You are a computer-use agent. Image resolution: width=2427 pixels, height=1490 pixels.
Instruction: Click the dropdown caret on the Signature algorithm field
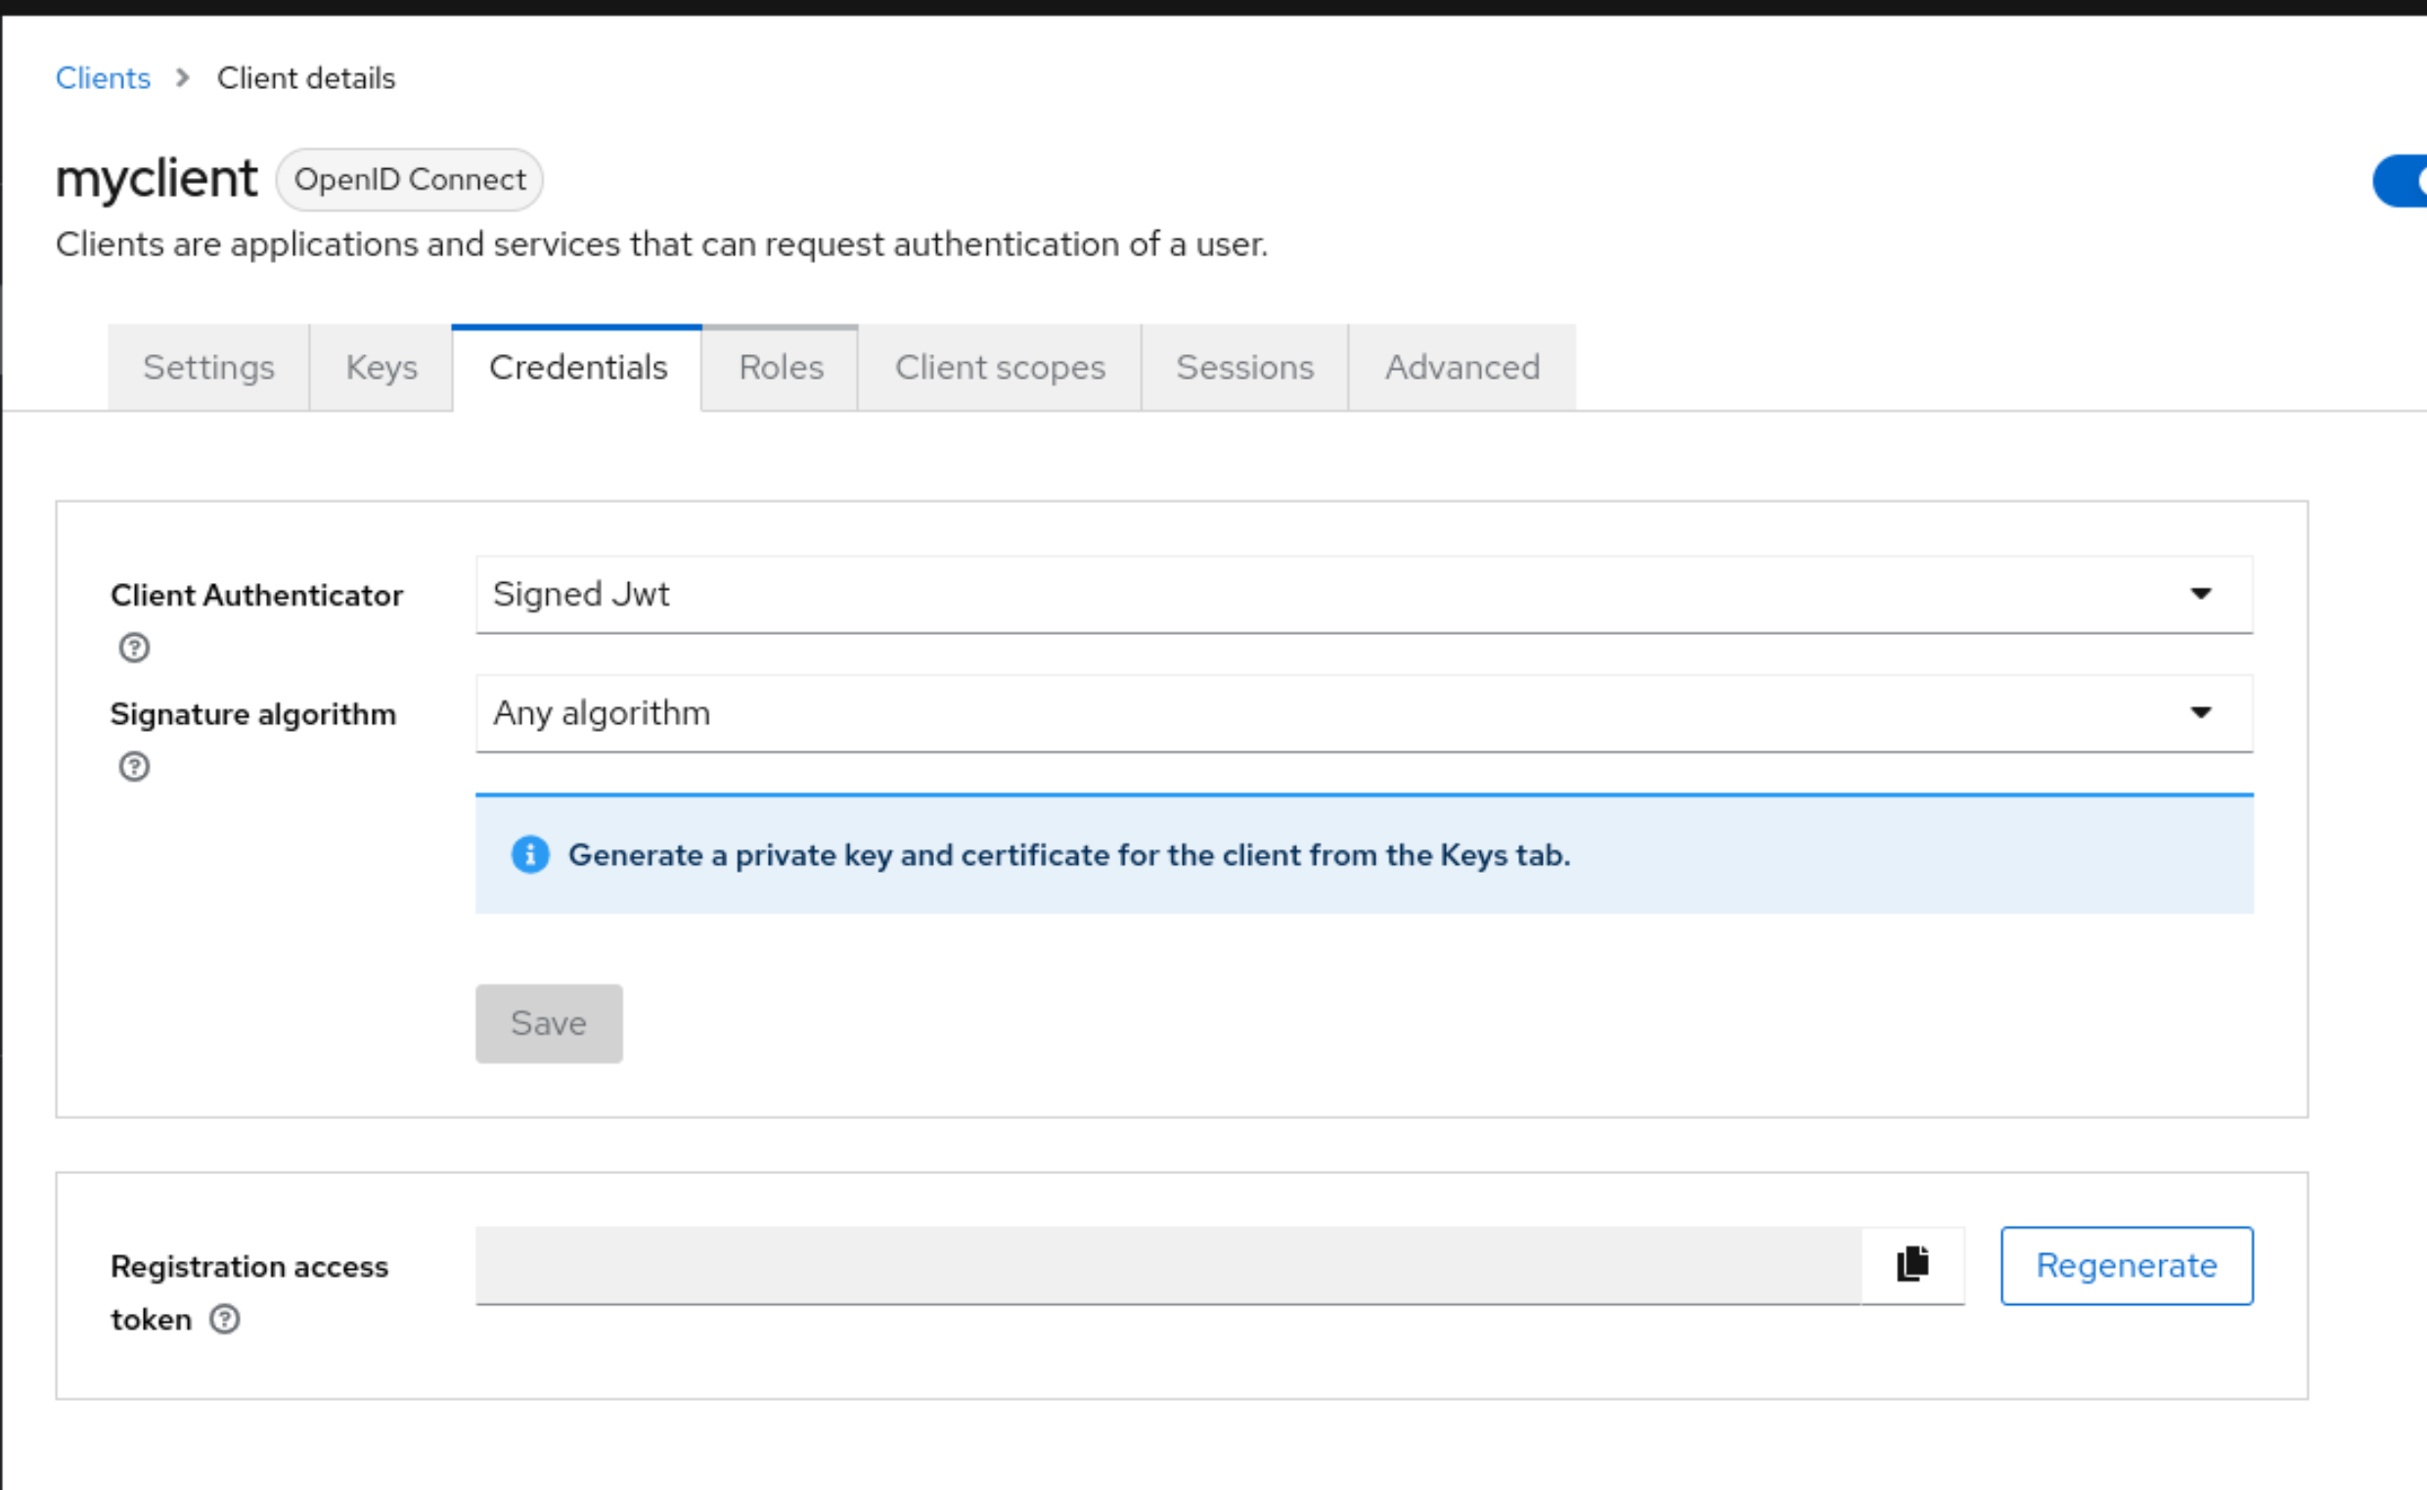pos(2203,712)
